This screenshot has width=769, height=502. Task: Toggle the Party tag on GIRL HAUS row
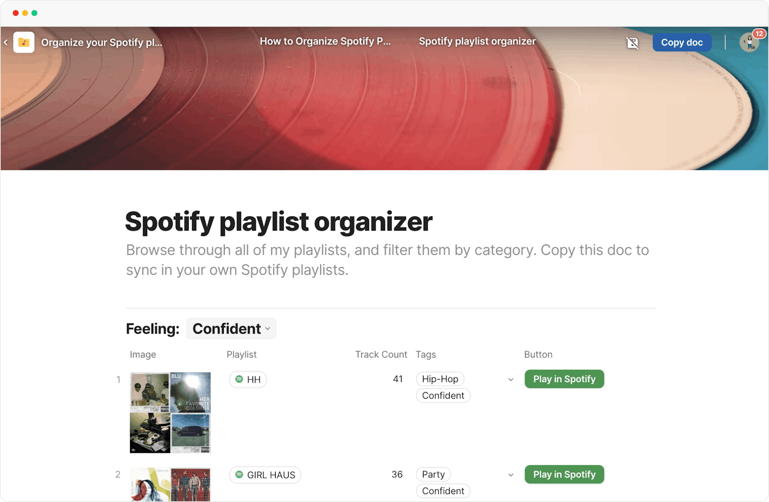tap(433, 474)
